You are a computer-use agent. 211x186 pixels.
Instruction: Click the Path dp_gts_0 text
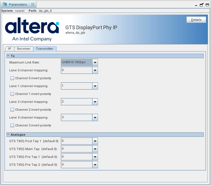pyautogui.click(x=40, y=11)
